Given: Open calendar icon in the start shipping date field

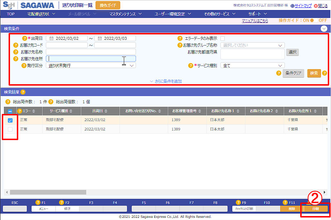Looking at the screenshot, I should click(52, 38).
